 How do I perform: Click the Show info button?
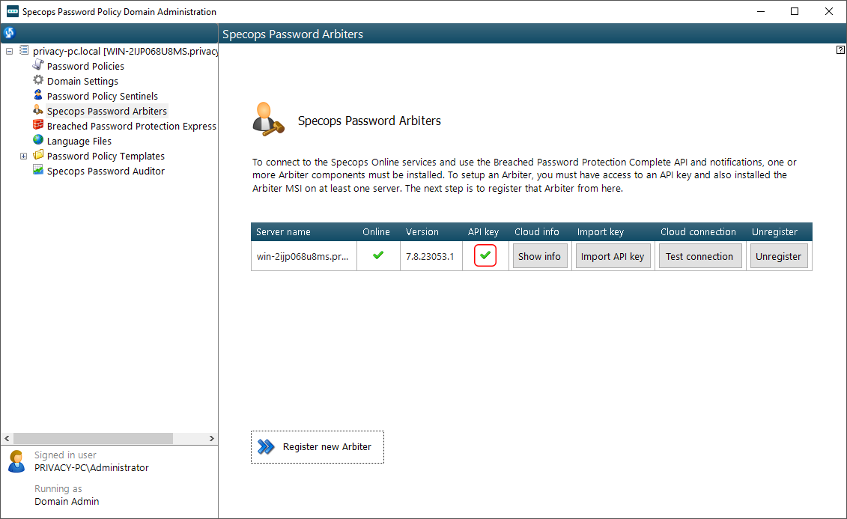(x=540, y=257)
